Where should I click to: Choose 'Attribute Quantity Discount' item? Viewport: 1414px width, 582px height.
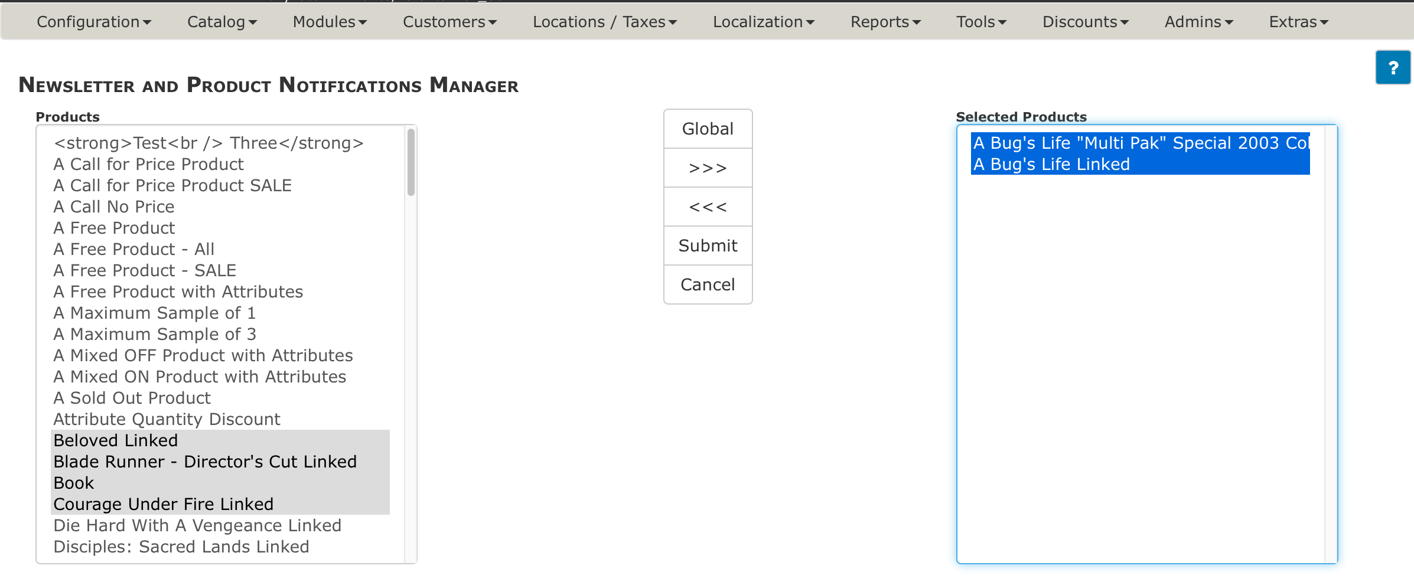point(221,419)
